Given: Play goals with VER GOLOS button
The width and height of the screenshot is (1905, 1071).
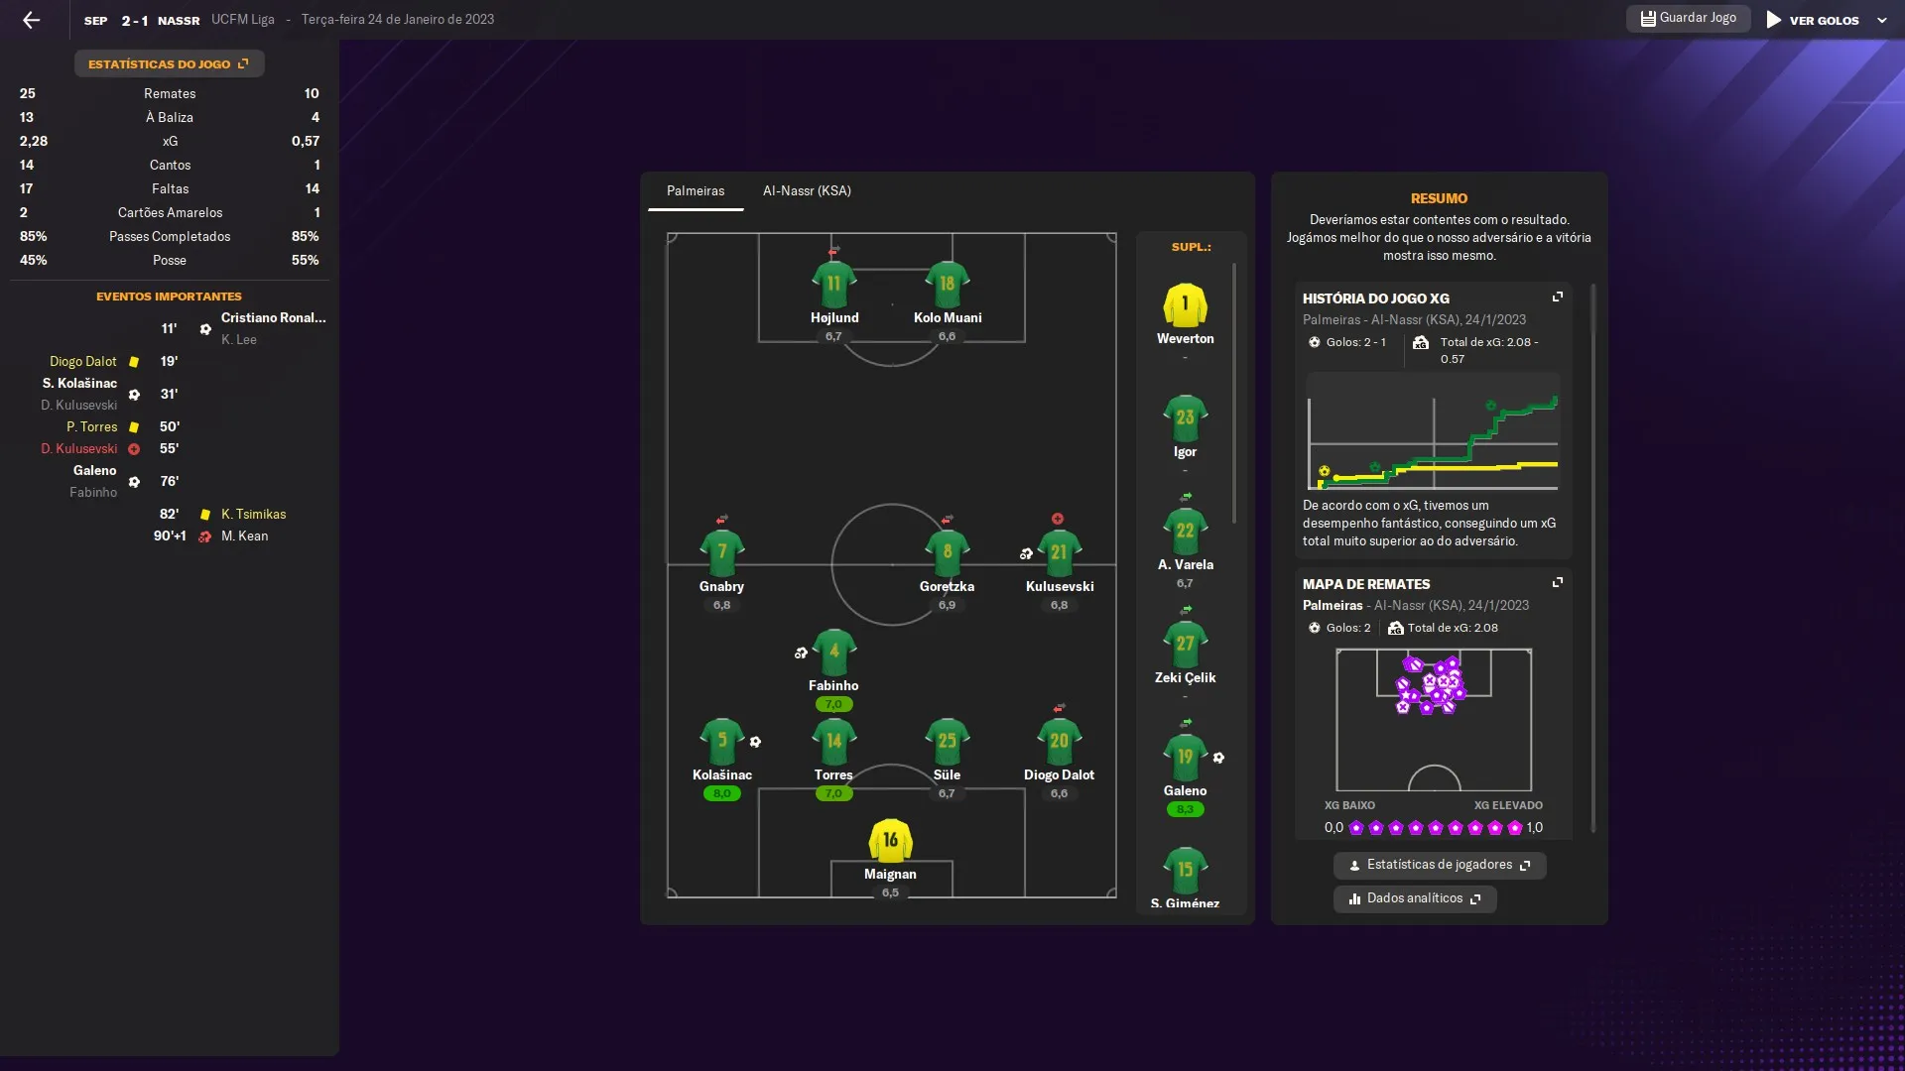Looking at the screenshot, I should point(1814,20).
